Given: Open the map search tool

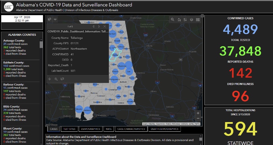Looking at the screenshot, I should pos(172,20).
